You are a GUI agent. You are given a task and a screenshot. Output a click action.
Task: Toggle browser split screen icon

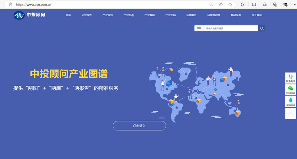point(254,4)
